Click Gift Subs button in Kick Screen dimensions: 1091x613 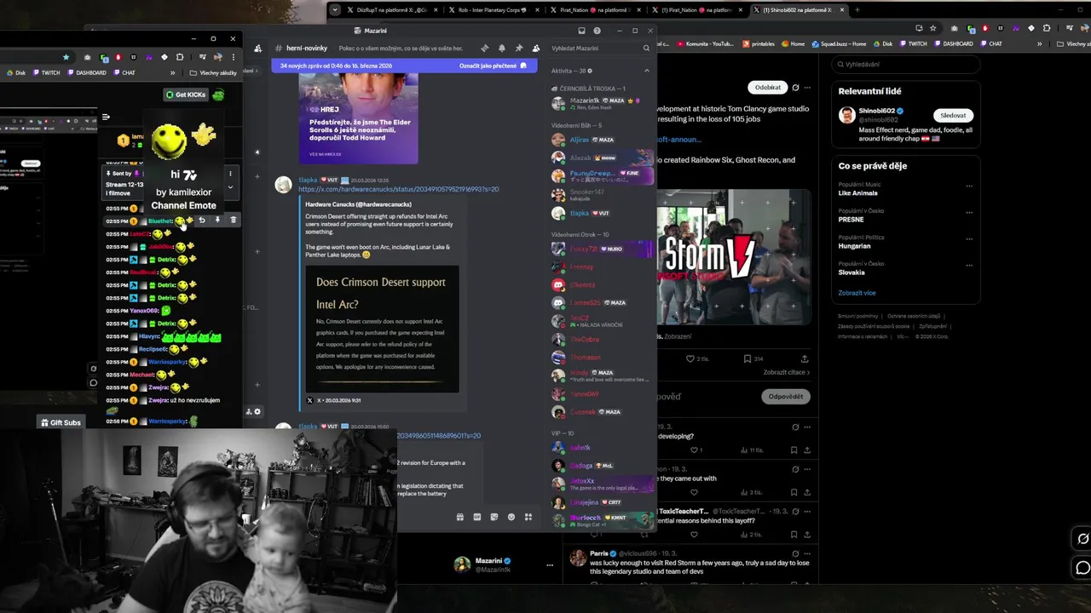[61, 422]
